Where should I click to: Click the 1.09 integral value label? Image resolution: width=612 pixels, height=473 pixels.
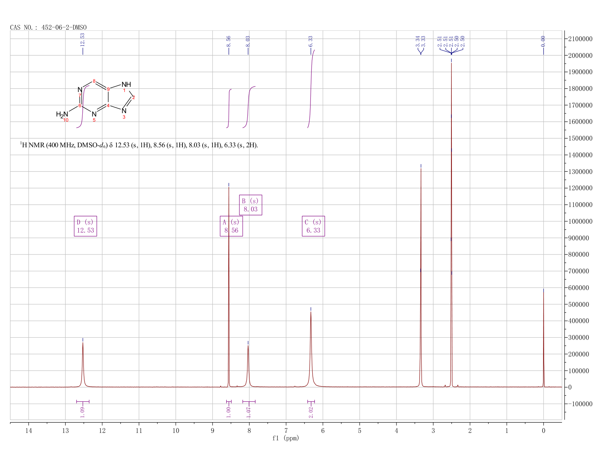click(82, 412)
